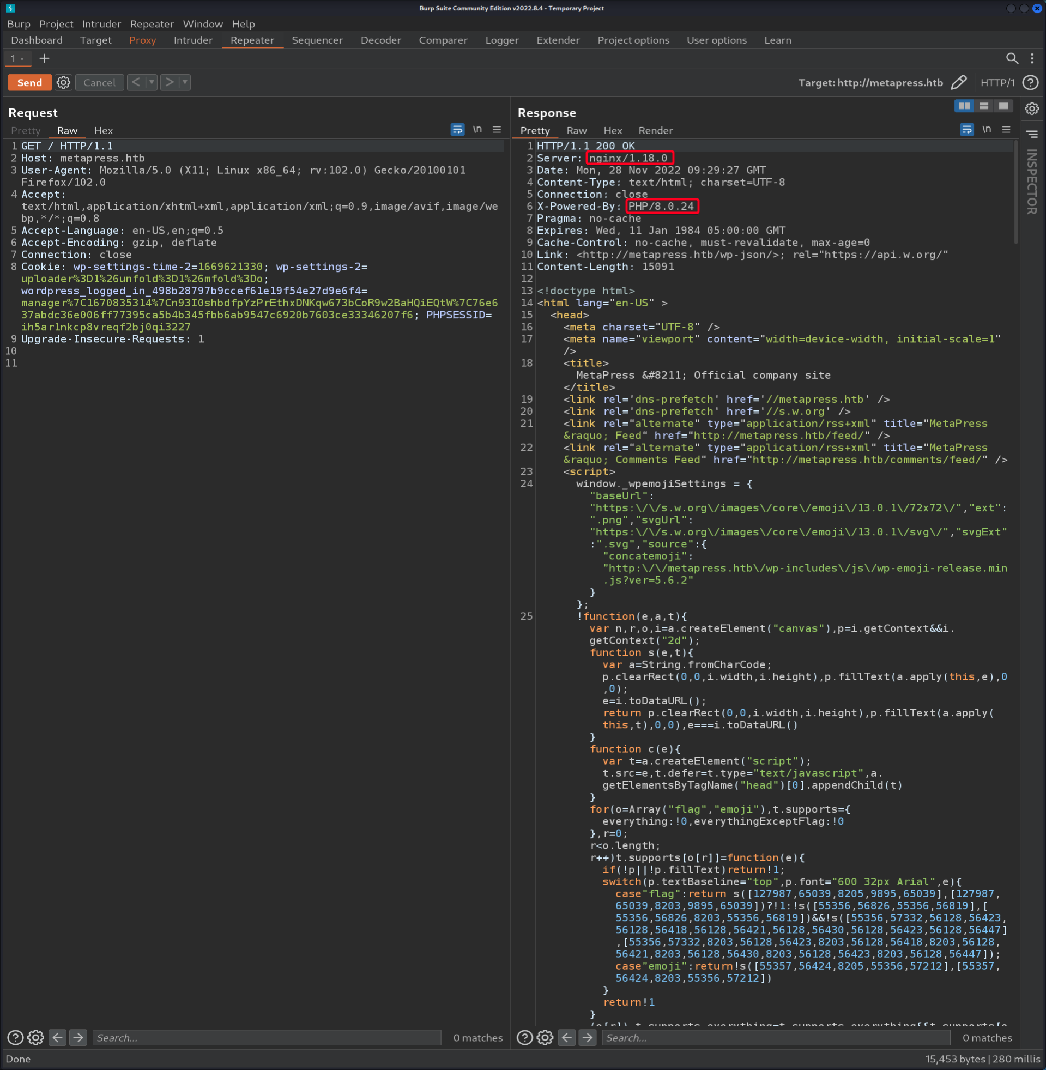
Task: Open the Window menu
Action: 203,24
